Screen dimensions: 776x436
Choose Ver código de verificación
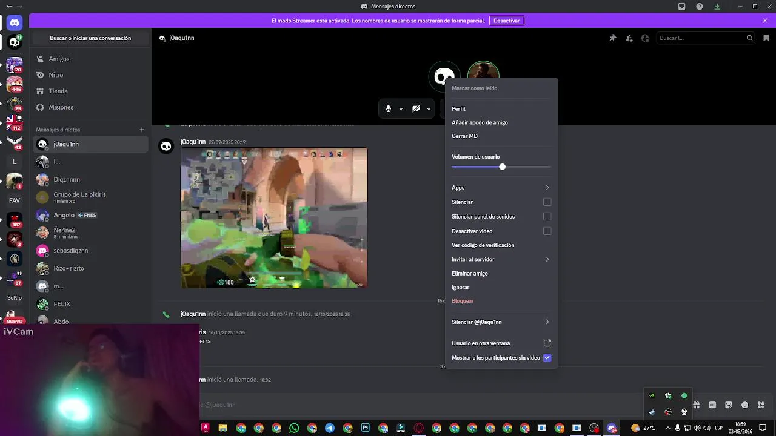[x=501, y=245]
